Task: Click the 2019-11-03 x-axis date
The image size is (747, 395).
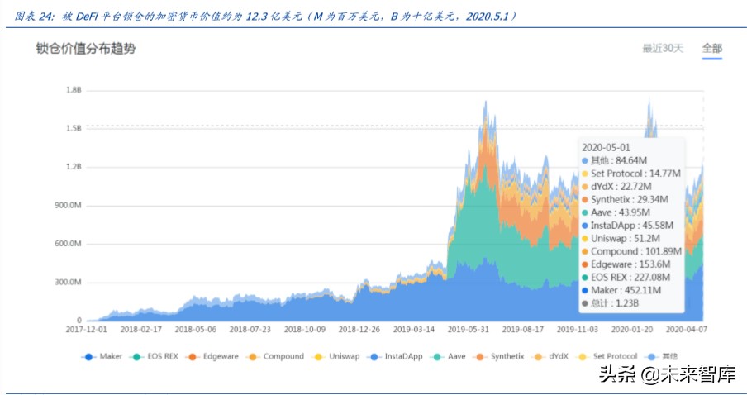Action: (578, 329)
